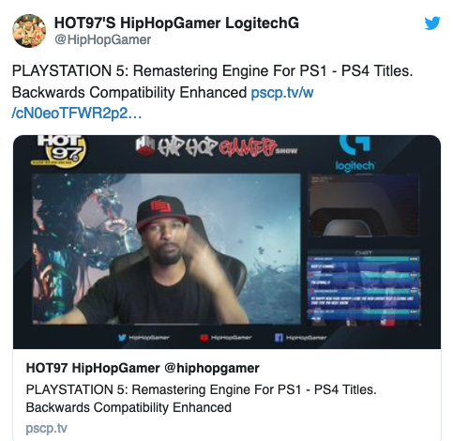Click the Twitter bird logo icon
The height and width of the screenshot is (441, 453).
(432, 23)
